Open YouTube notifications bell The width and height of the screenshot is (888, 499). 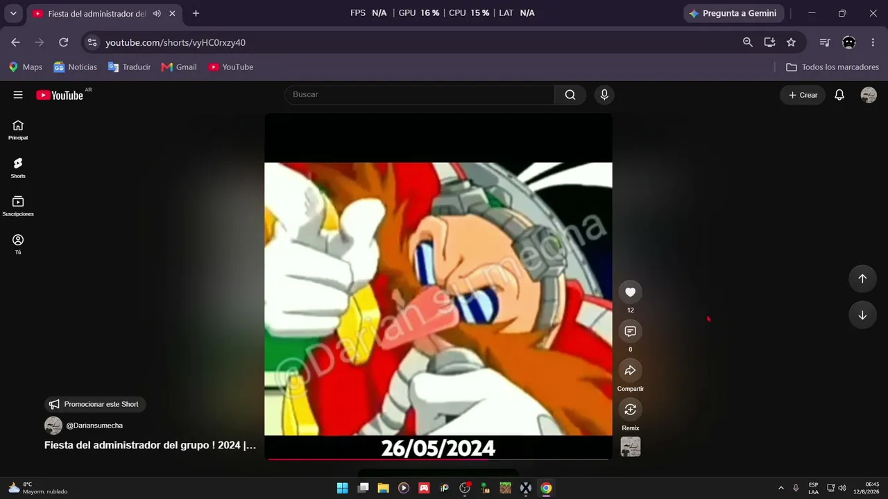839,95
